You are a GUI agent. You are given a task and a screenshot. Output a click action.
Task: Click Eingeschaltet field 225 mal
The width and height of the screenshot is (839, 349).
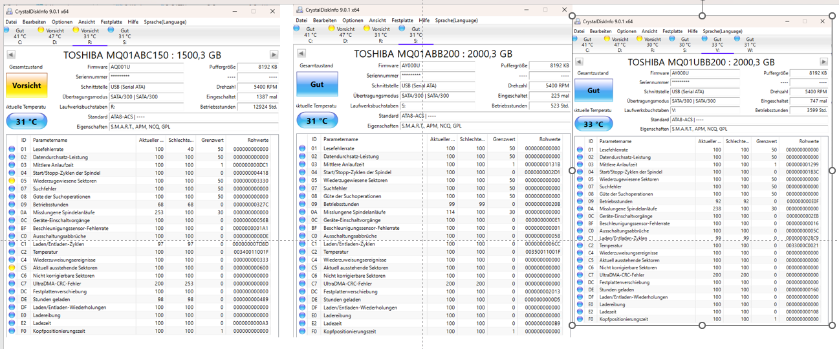549,95
